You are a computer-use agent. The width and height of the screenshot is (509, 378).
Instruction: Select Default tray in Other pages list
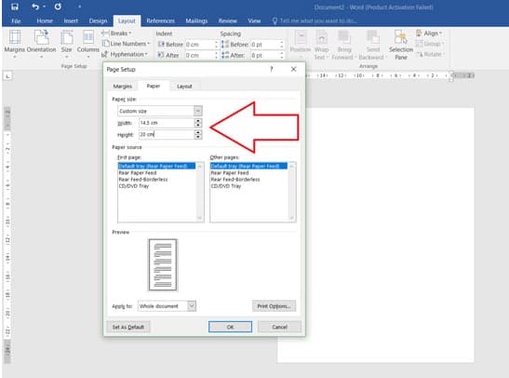pos(249,166)
